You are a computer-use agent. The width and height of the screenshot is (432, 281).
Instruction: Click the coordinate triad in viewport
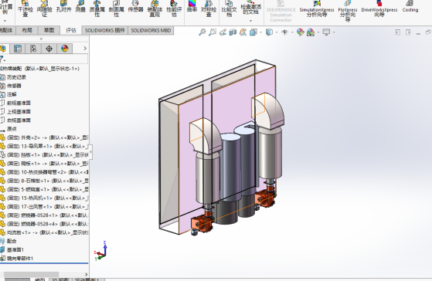(x=100, y=251)
